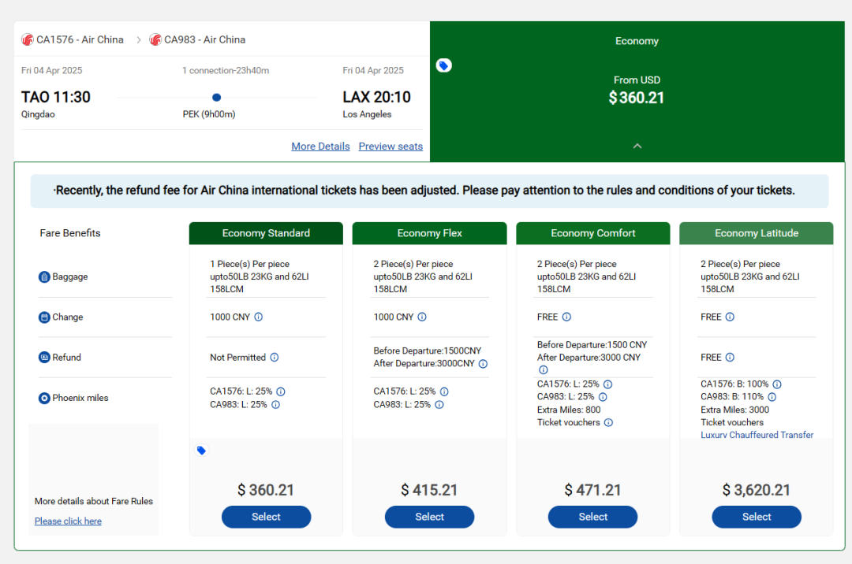This screenshot has height=564, width=852.
Task: Open the Preview seats link
Action: tap(390, 147)
